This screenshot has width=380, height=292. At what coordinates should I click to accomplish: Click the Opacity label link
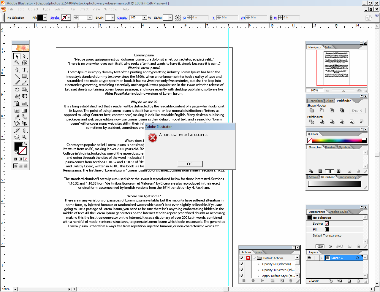[x=123, y=18]
